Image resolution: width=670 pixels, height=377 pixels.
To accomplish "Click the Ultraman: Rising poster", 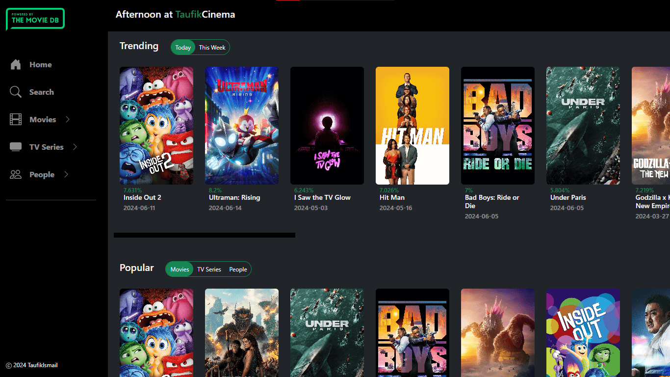I will pos(241,126).
